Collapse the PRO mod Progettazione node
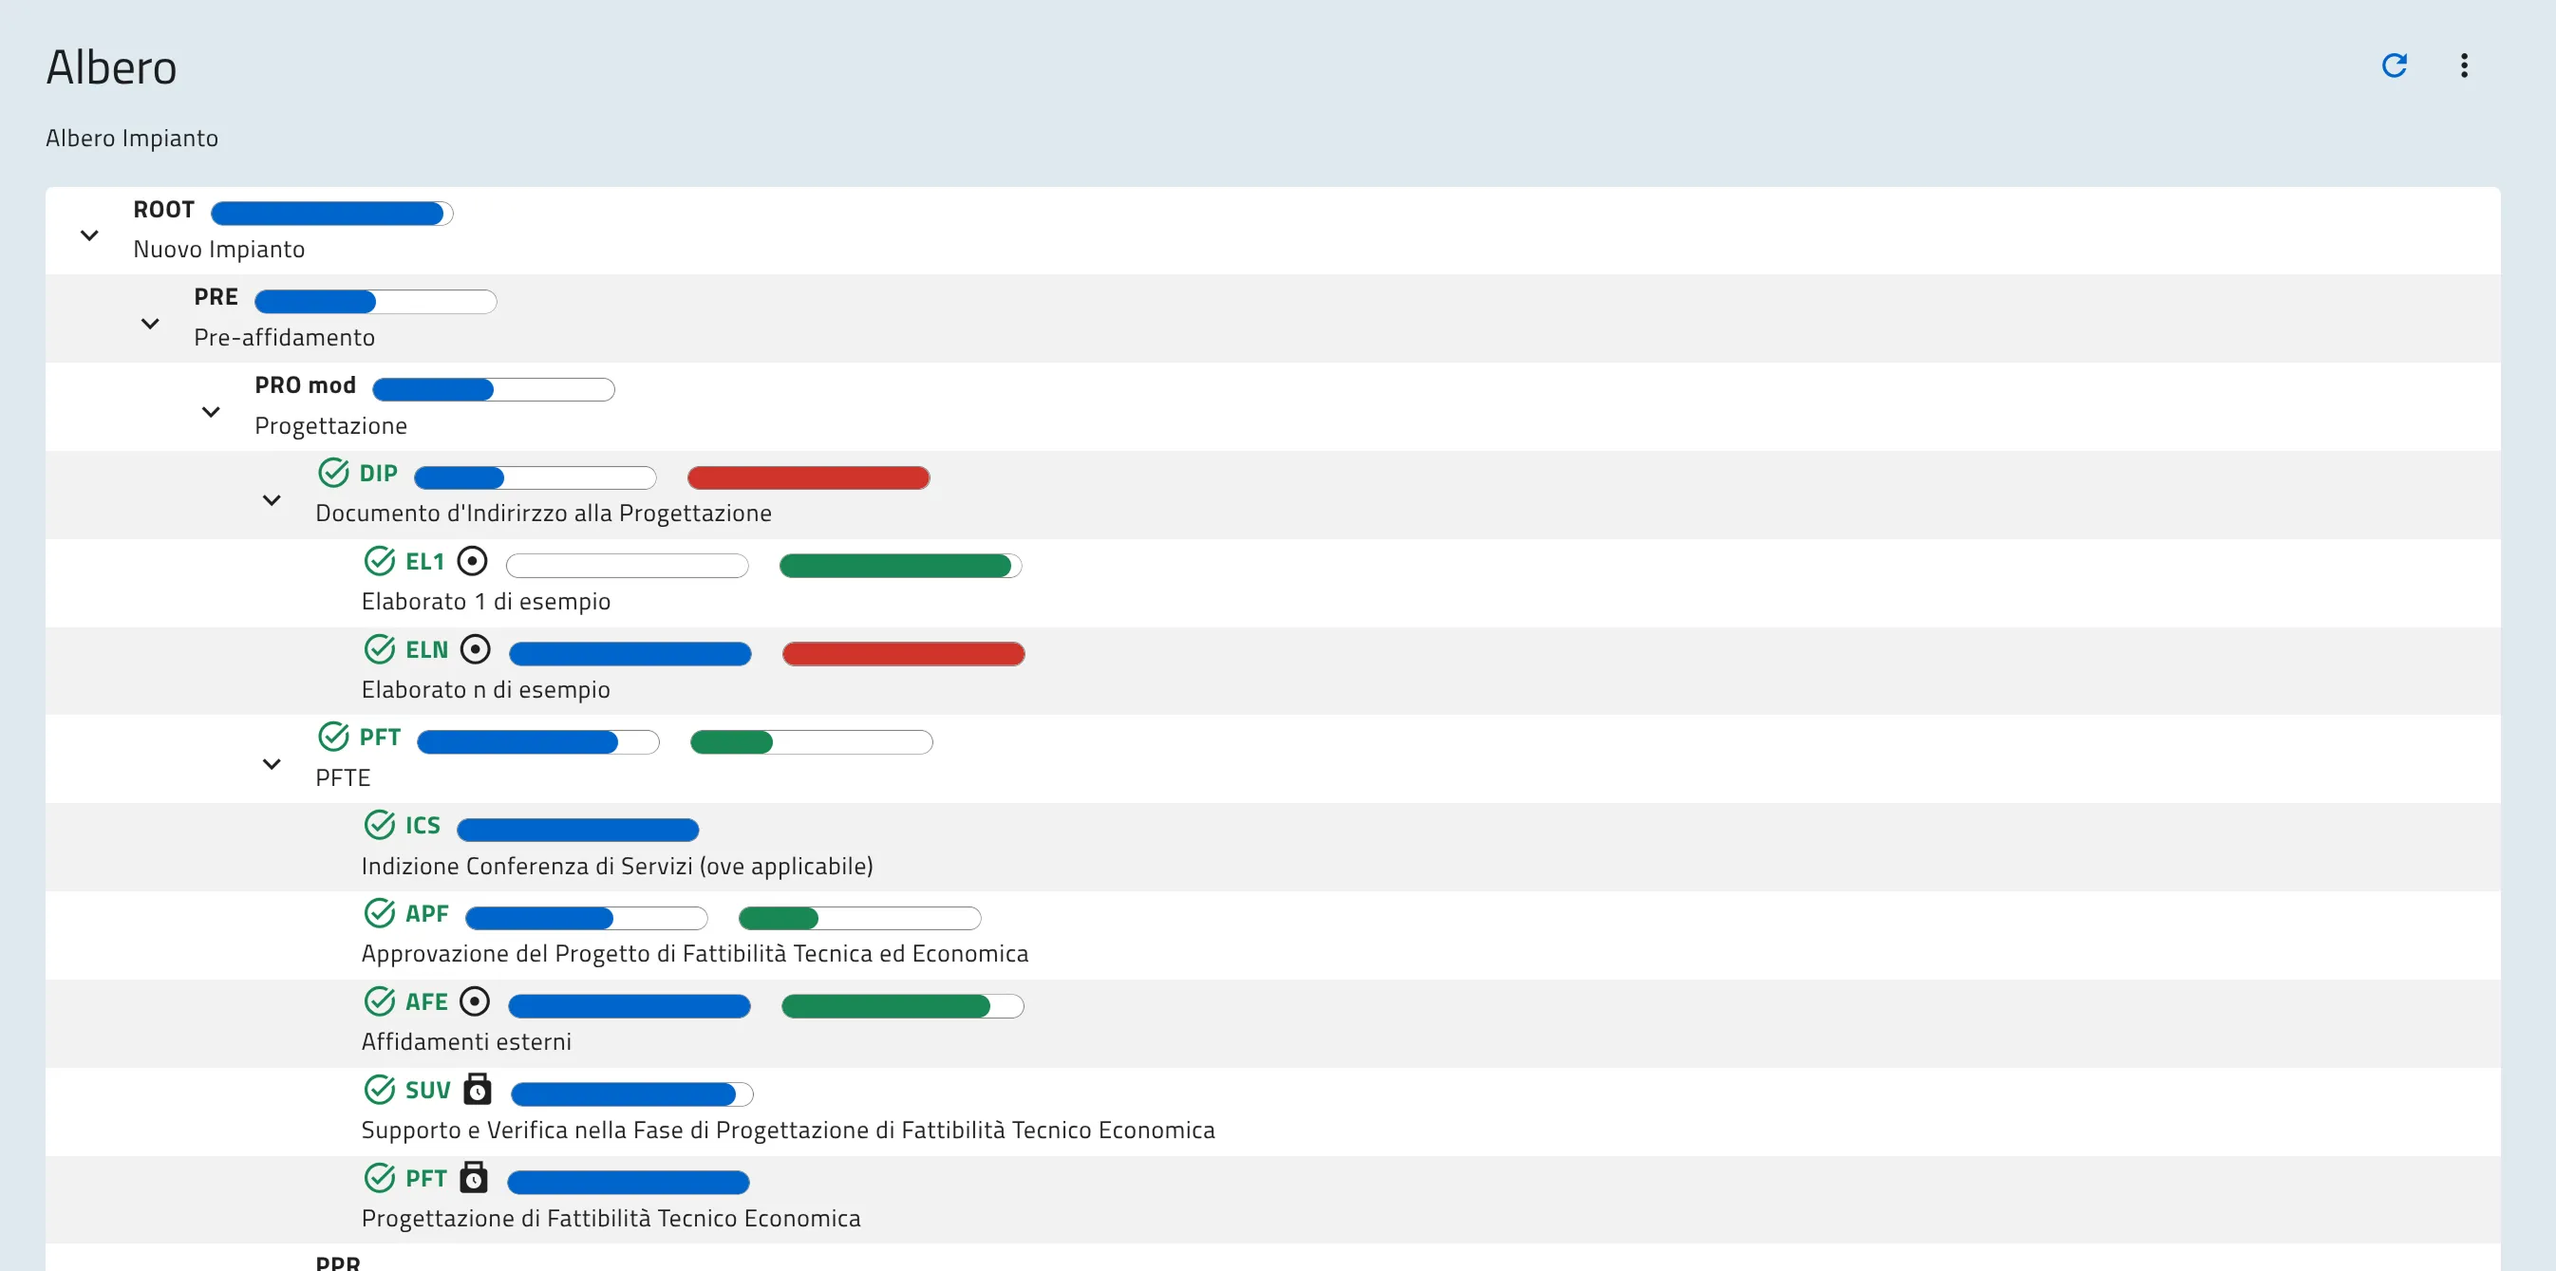Screen dimensions: 2556x1271 (211, 413)
